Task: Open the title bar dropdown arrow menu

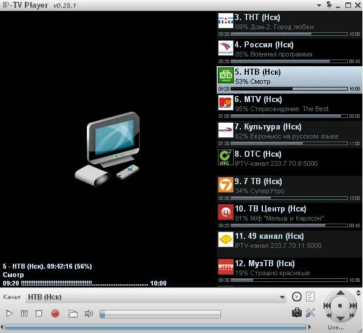Action: click(x=319, y=5)
